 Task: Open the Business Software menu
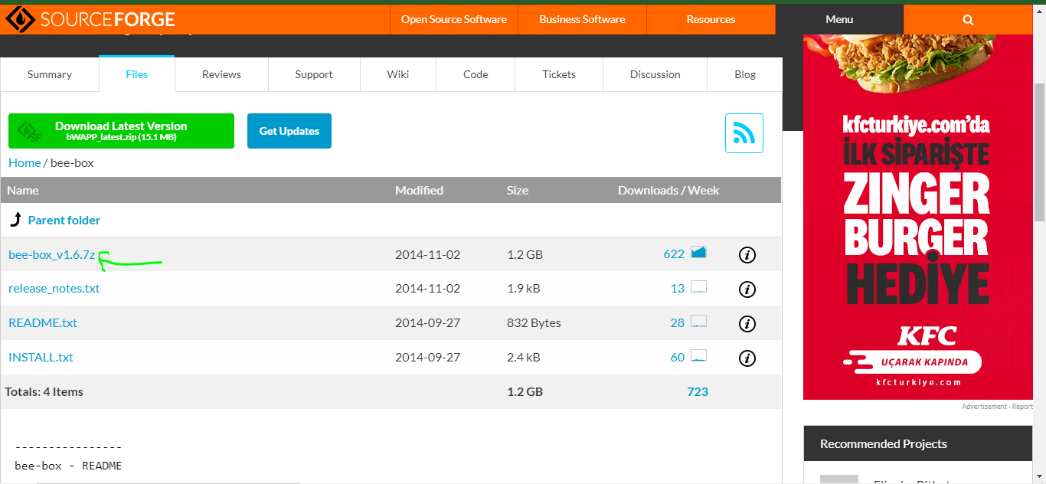(x=582, y=19)
